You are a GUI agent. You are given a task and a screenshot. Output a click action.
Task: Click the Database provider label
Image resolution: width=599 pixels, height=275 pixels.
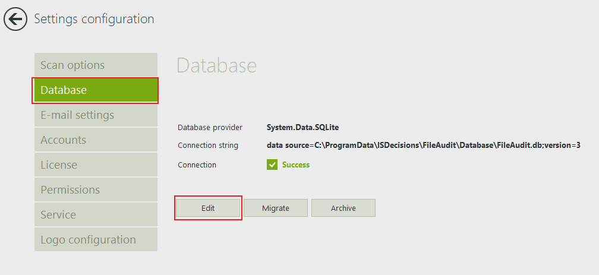coord(210,127)
